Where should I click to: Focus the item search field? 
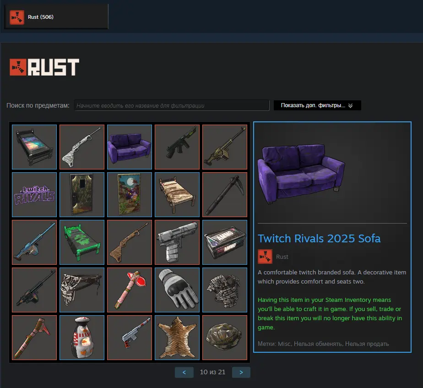pyautogui.click(x=172, y=105)
